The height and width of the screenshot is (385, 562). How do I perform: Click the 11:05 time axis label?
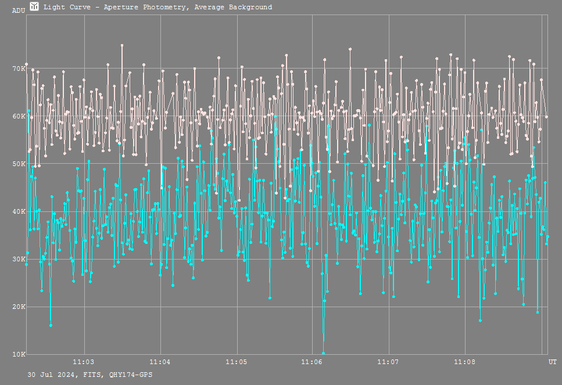tap(236, 362)
